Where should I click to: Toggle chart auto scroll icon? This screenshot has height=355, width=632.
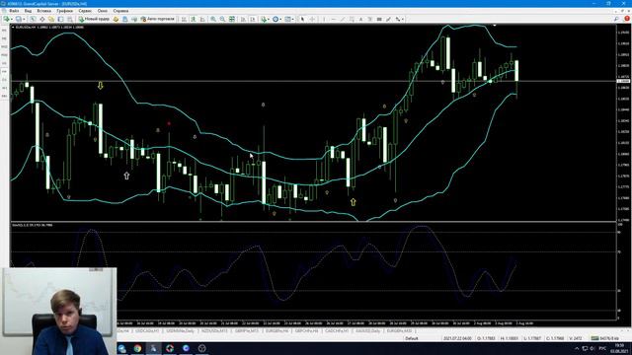coord(243,19)
